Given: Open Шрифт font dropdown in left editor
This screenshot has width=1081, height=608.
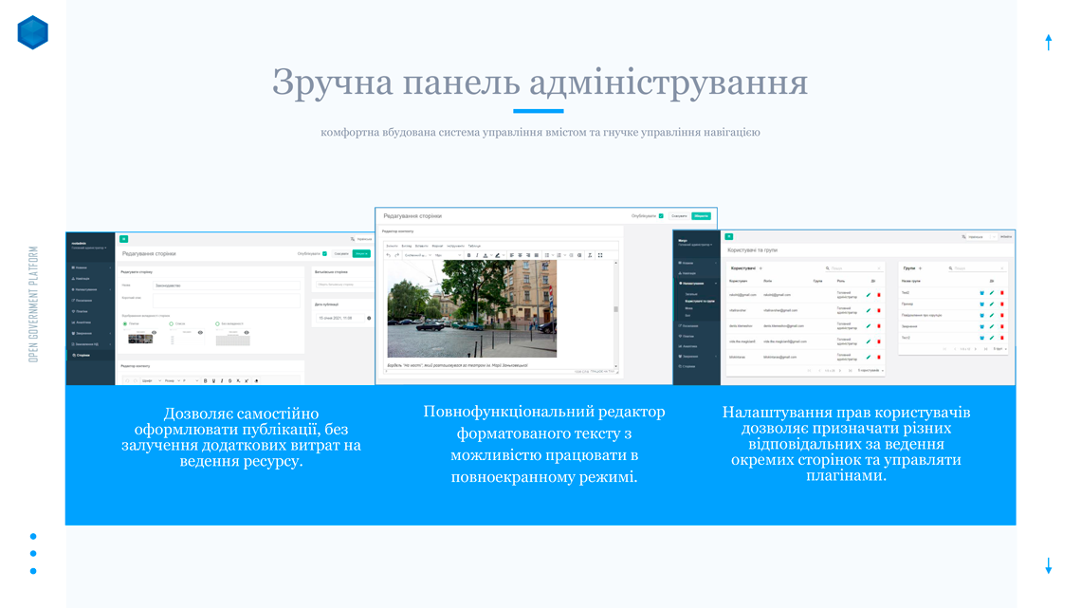Looking at the screenshot, I should (x=151, y=380).
